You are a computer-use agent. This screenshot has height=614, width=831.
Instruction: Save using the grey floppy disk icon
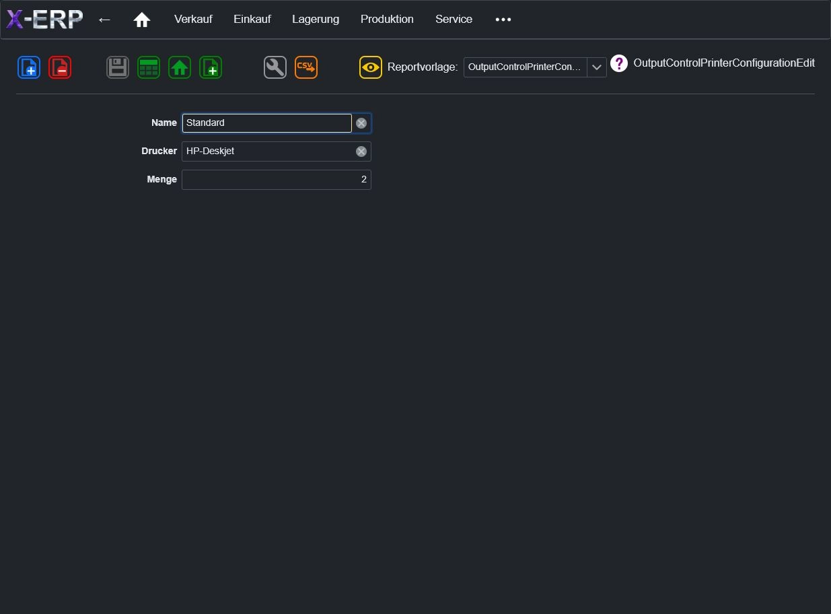pyautogui.click(x=118, y=67)
